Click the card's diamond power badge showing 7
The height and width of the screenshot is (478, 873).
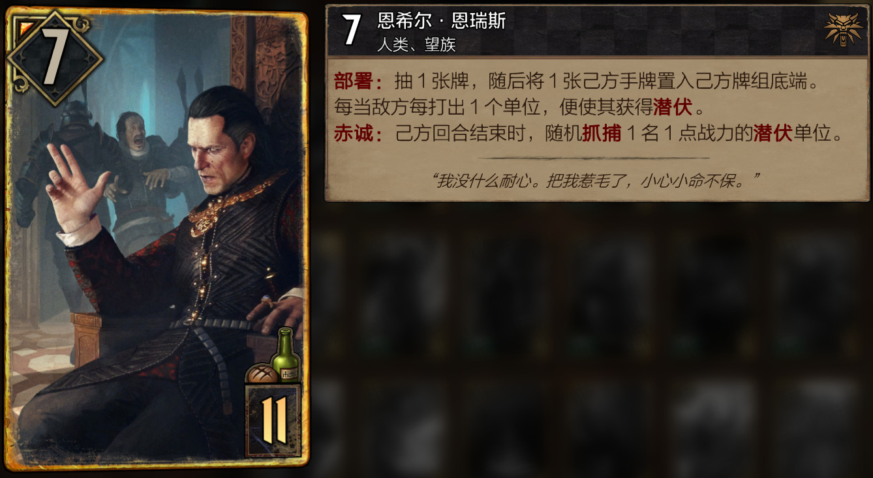click(54, 57)
